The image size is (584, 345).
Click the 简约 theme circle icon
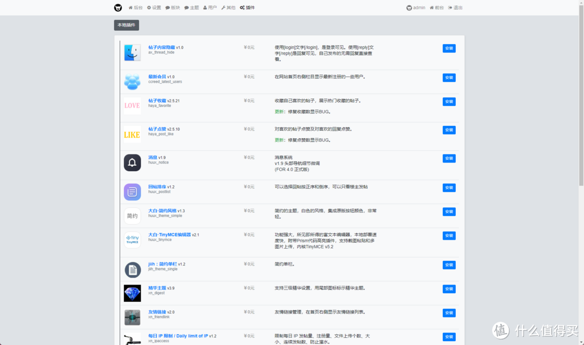[132, 215]
